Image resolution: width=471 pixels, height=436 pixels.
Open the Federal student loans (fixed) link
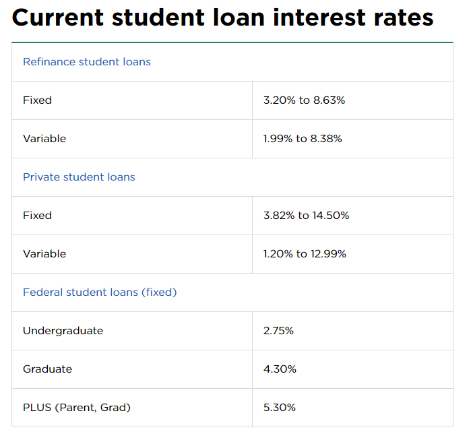tap(100, 292)
